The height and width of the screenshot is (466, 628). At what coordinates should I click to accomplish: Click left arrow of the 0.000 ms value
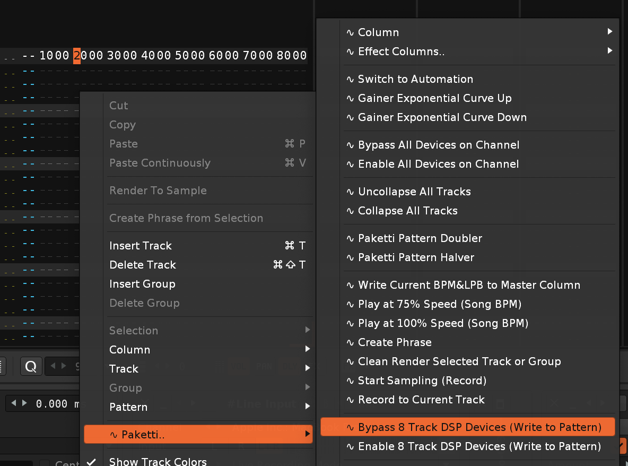(x=15, y=403)
